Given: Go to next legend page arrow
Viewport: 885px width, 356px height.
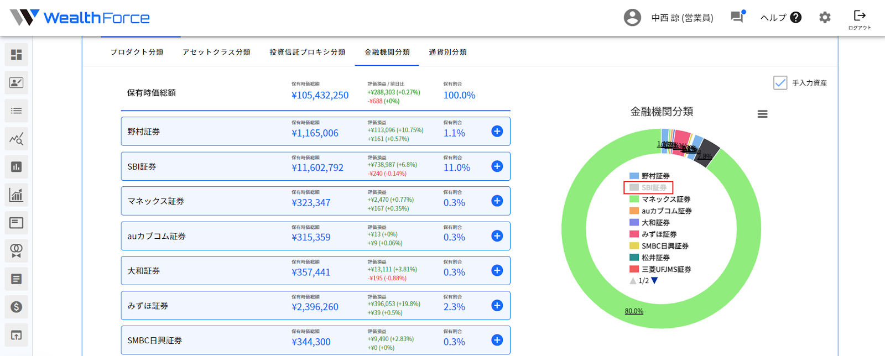Looking at the screenshot, I should tap(654, 281).
